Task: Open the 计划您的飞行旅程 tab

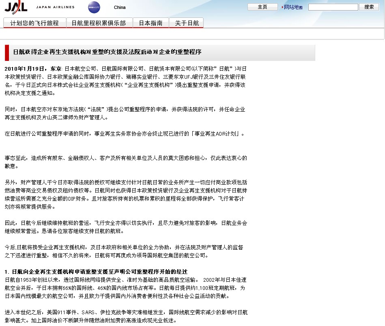Action: pyautogui.click(x=34, y=23)
